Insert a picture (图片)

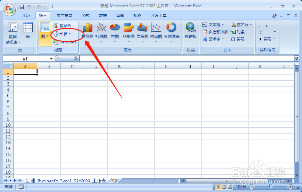(x=45, y=34)
